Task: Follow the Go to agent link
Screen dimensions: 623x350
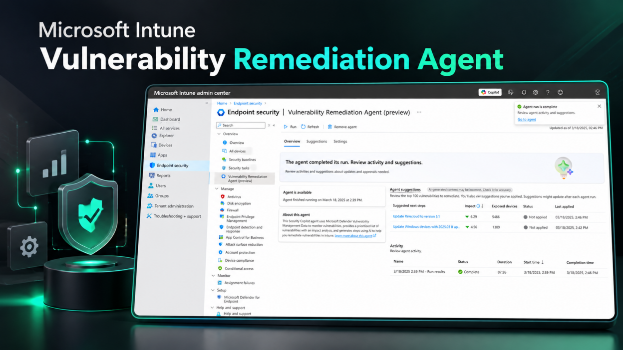Action: click(527, 120)
